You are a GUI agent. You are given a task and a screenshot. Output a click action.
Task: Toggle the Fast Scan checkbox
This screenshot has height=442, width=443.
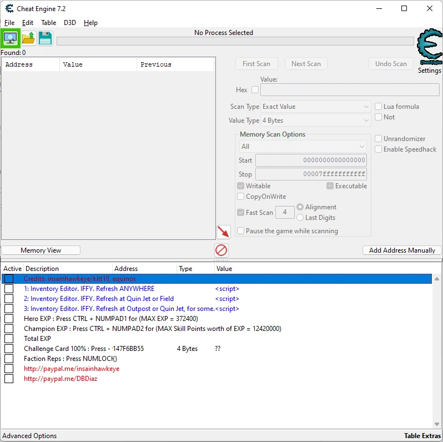(x=241, y=213)
